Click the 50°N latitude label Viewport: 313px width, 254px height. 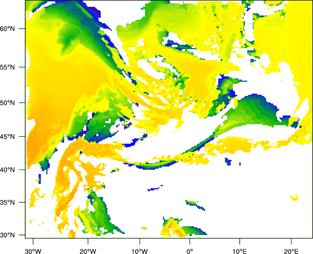[7, 103]
